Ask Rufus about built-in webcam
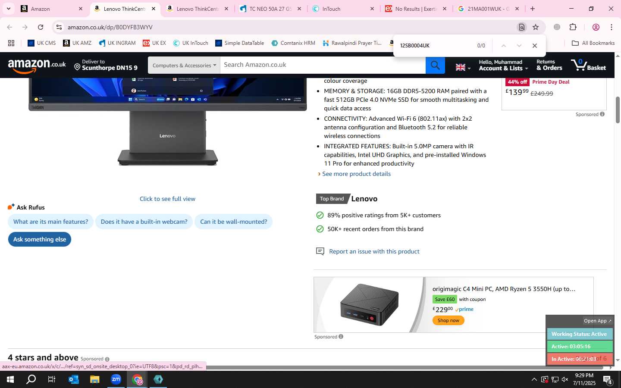The height and width of the screenshot is (388, 621). coord(144,222)
